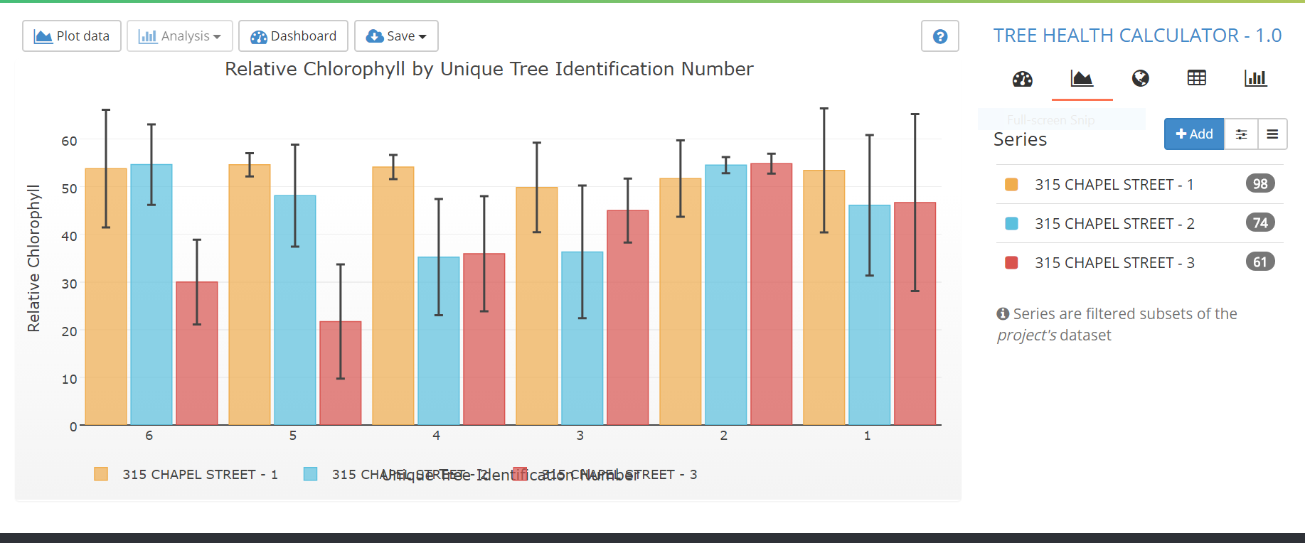Click the TREE HEALTH CALCULATOR - 1.0 title
The width and height of the screenshot is (1305, 543).
point(1137,36)
